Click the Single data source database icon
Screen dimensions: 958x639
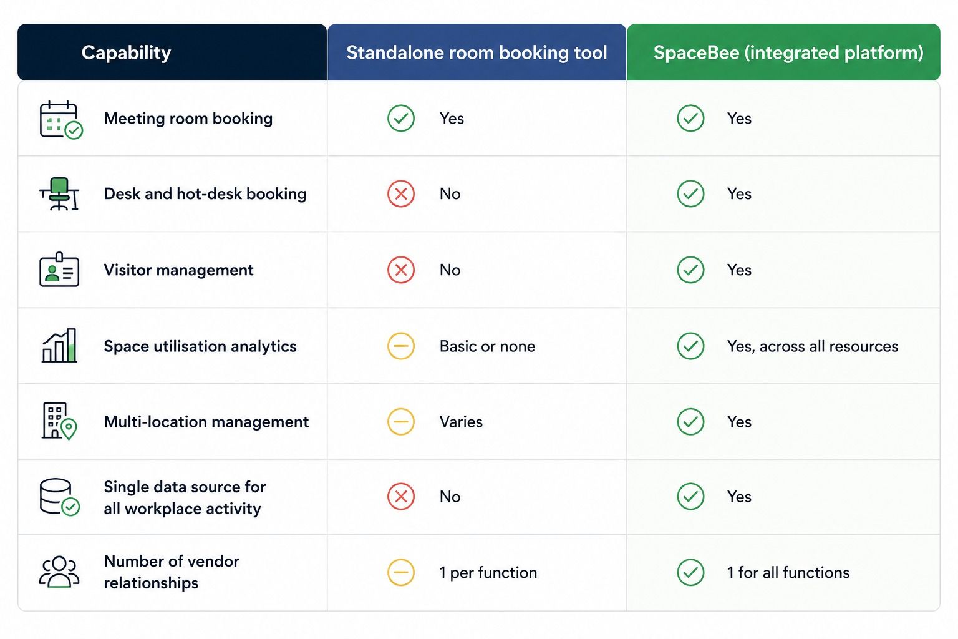59,497
